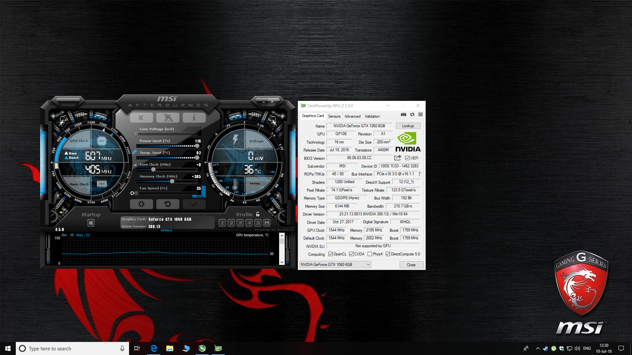The height and width of the screenshot is (355, 632).
Task: Toggle the UEFI checkbox
Action: pos(407,158)
